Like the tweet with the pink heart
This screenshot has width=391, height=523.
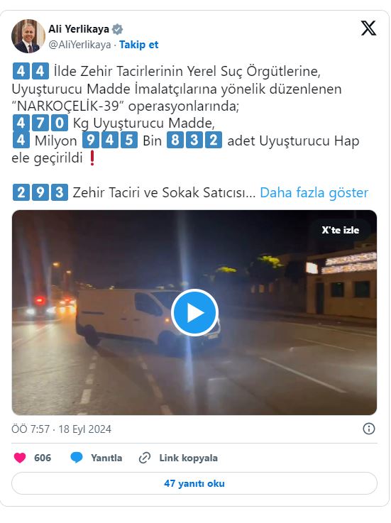tap(20, 458)
